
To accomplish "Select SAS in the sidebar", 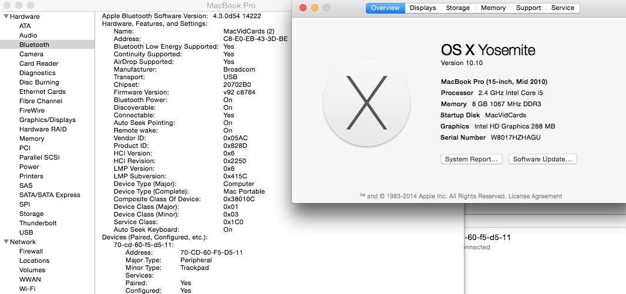I will (26, 185).
